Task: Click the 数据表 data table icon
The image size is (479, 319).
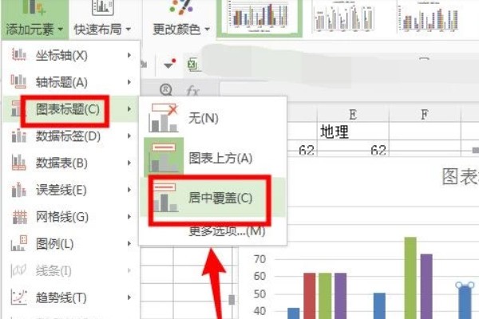Action: pyautogui.click(x=18, y=162)
